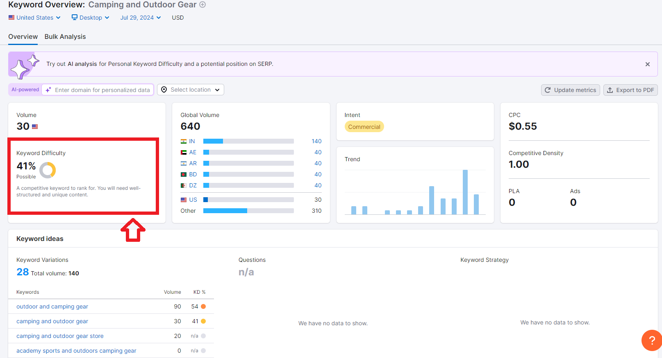Click the Commercial intent badge
Screen dimensions: 662x358
coord(364,127)
